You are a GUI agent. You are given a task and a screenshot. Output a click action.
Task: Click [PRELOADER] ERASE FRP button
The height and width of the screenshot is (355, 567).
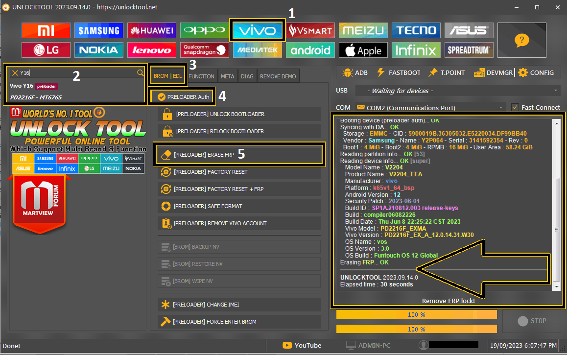tap(239, 154)
